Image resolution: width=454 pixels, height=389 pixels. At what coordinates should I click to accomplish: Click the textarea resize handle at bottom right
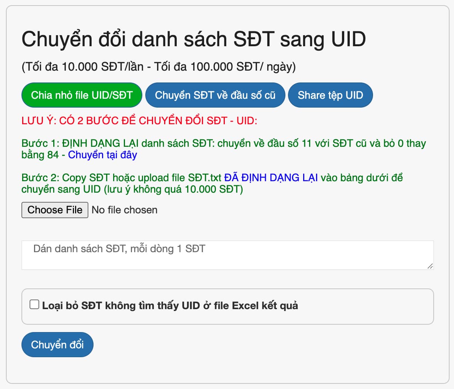[430, 266]
